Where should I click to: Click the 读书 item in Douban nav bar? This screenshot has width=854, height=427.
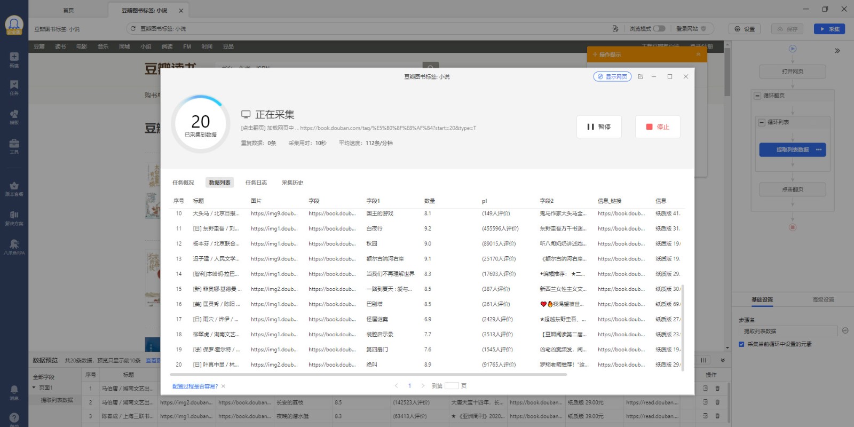(60, 47)
